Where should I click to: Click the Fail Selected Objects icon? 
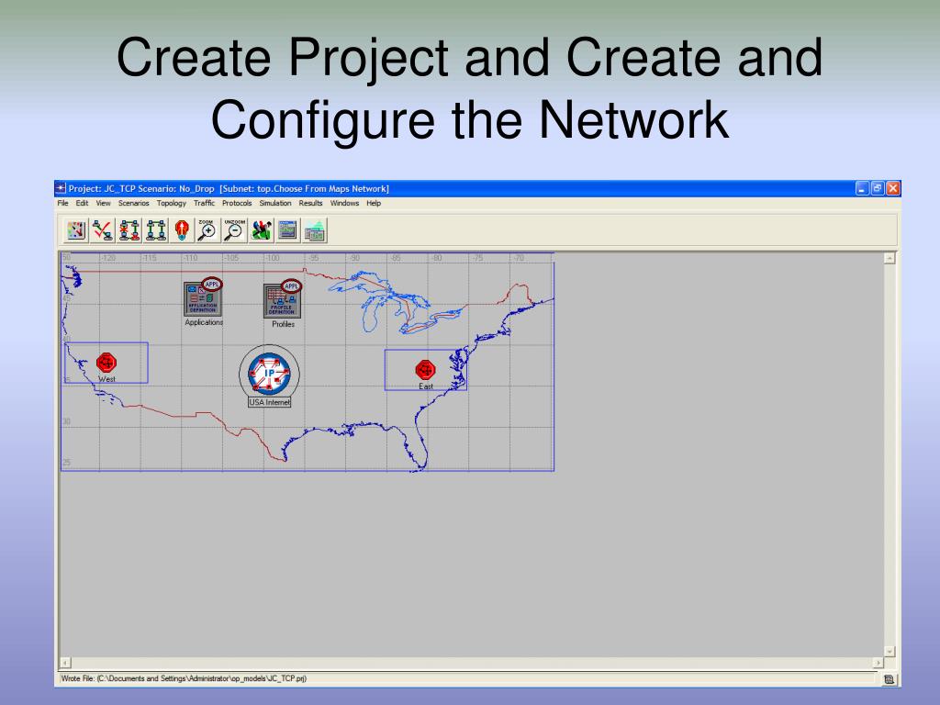(129, 230)
